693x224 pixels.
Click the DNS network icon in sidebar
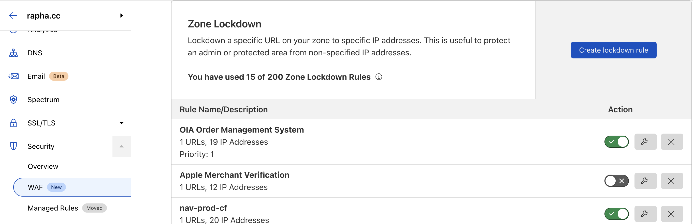click(x=13, y=53)
